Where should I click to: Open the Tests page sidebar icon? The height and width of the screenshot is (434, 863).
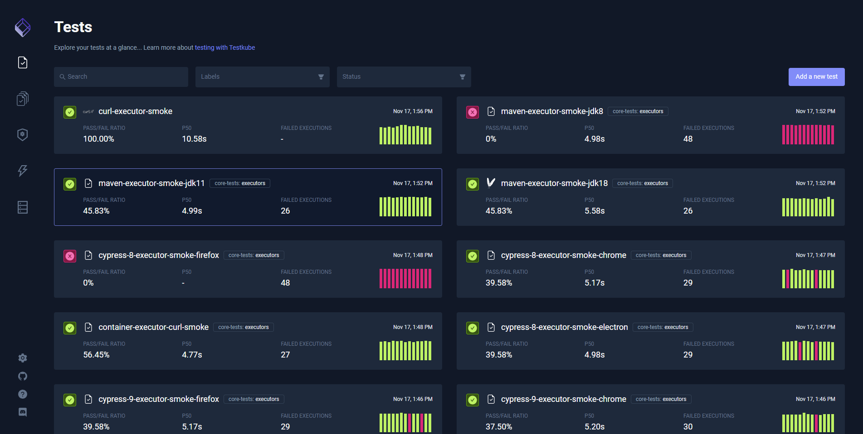[23, 62]
